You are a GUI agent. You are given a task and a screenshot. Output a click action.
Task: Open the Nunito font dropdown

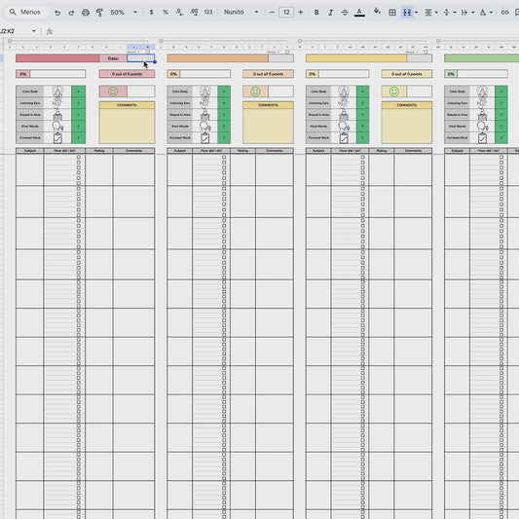pyautogui.click(x=241, y=13)
